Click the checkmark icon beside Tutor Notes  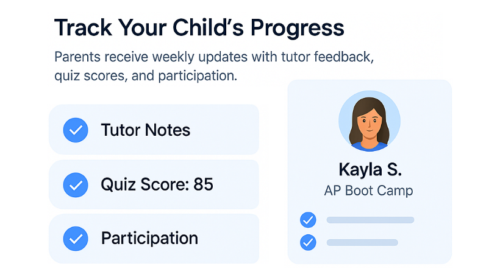(x=76, y=130)
